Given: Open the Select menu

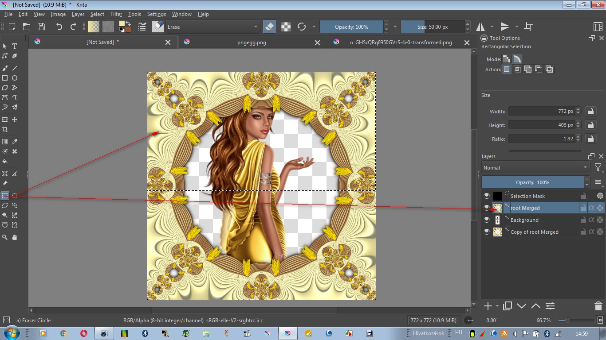Looking at the screenshot, I should (97, 14).
